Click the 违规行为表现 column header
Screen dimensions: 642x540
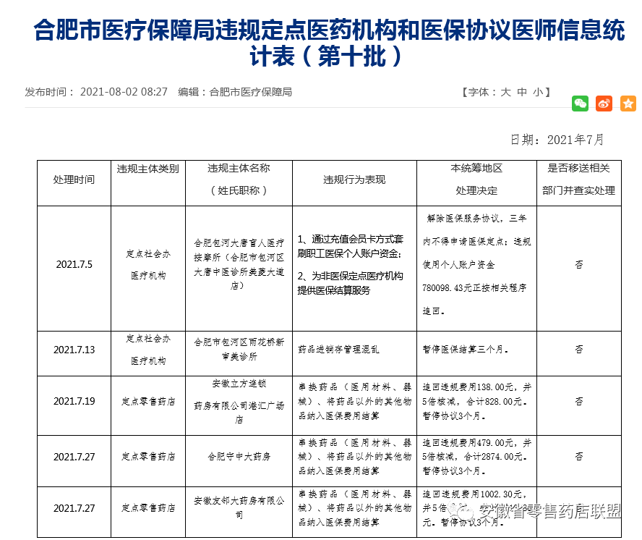click(354, 180)
